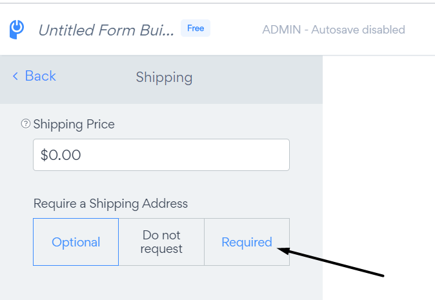Click the Free plan badge
435x300 pixels.
pos(196,28)
